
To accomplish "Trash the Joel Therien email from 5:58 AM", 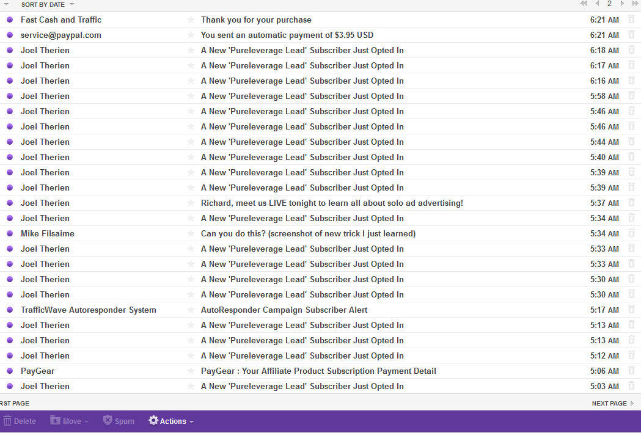I will [x=632, y=96].
